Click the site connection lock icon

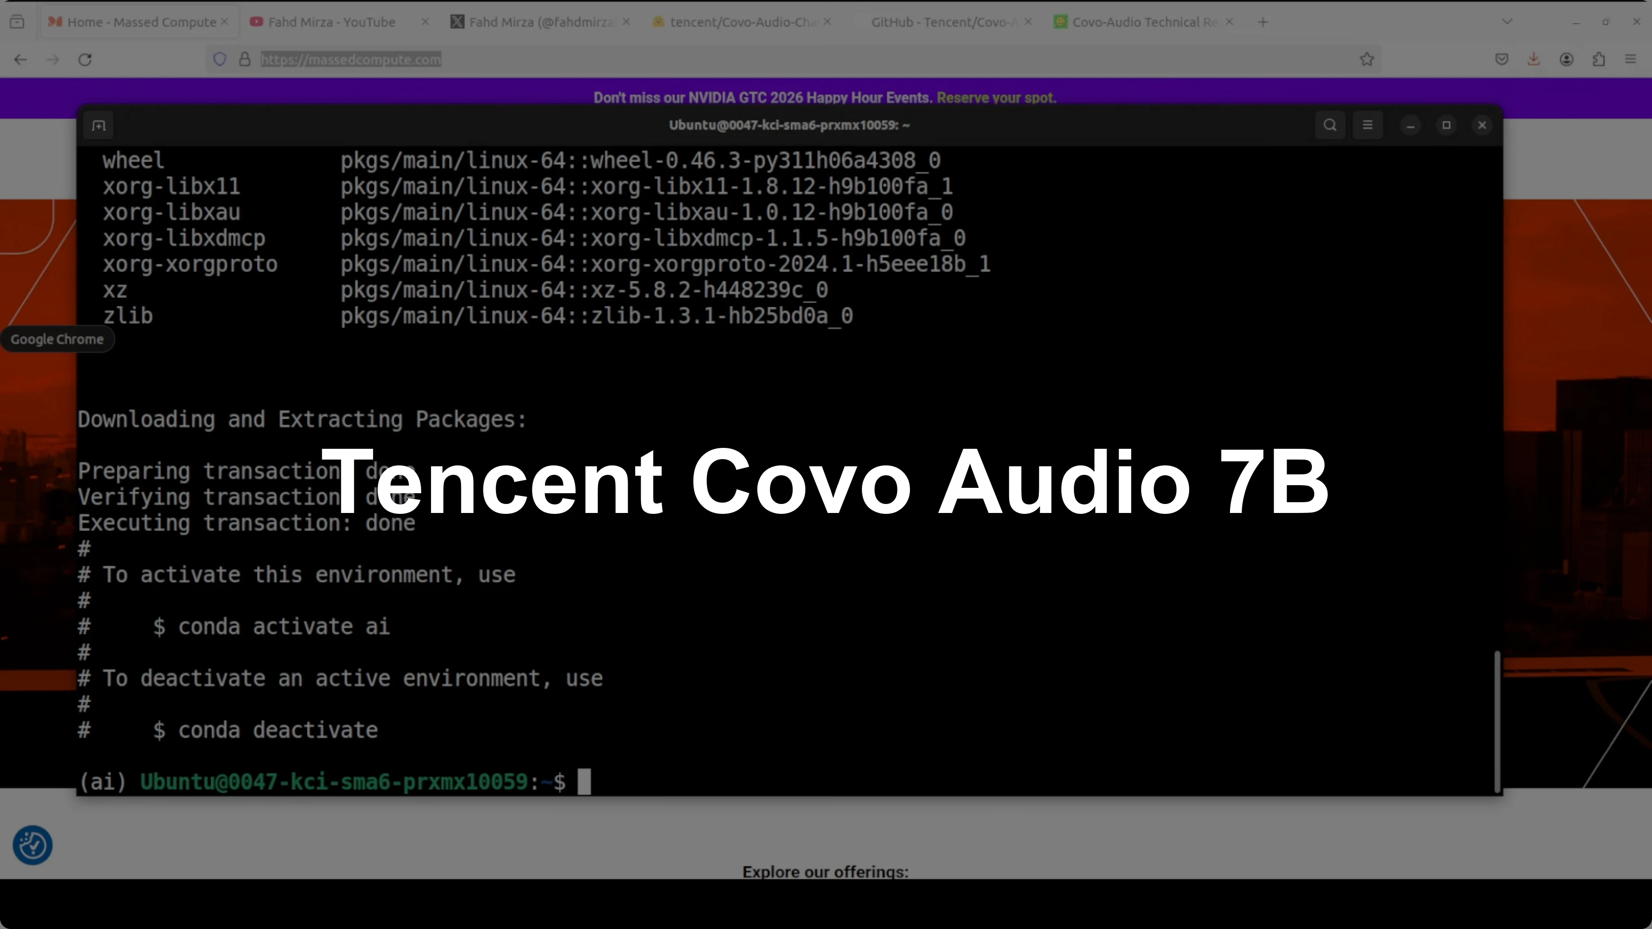[244, 59]
